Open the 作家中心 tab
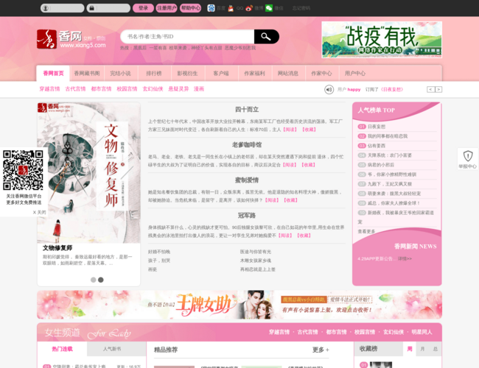 click(321, 74)
